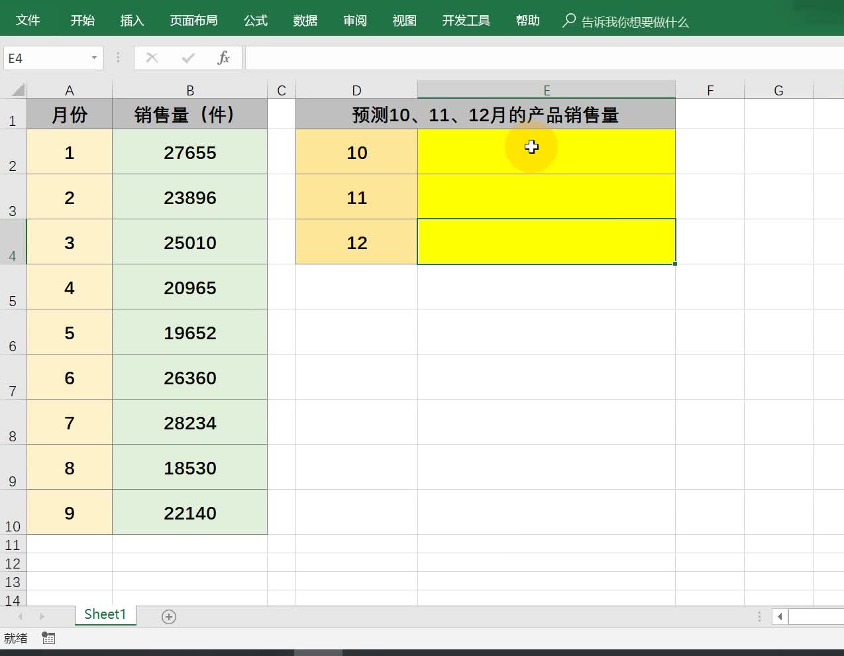Screen dimensions: 844x656
Task: Open the 开发工具 ribbon tab
Action: [465, 21]
